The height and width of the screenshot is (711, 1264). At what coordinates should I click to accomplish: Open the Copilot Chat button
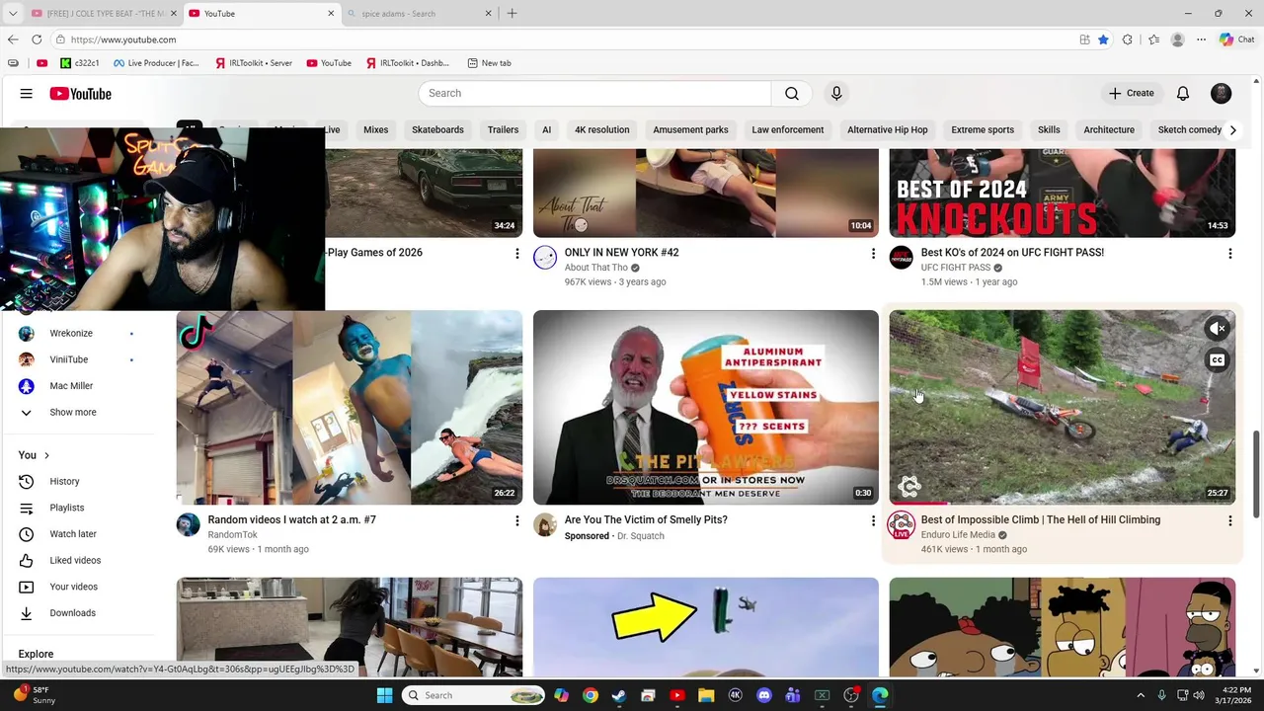point(1236,39)
